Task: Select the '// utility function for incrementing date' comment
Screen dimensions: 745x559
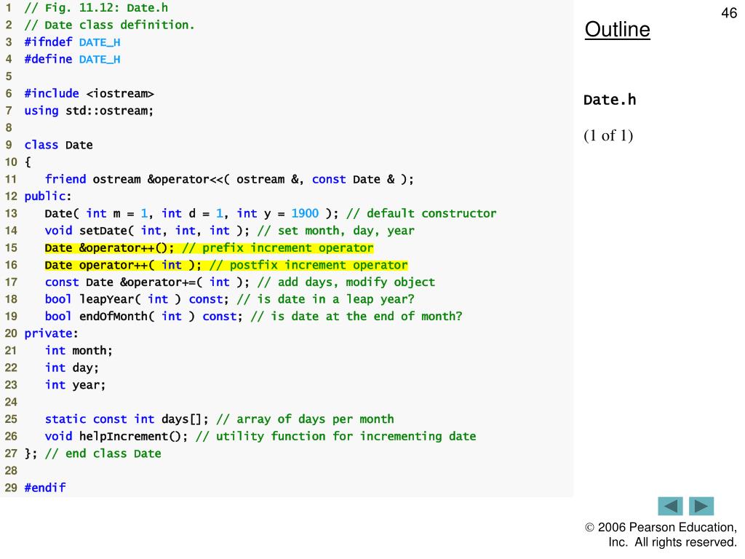Action: click(336, 437)
